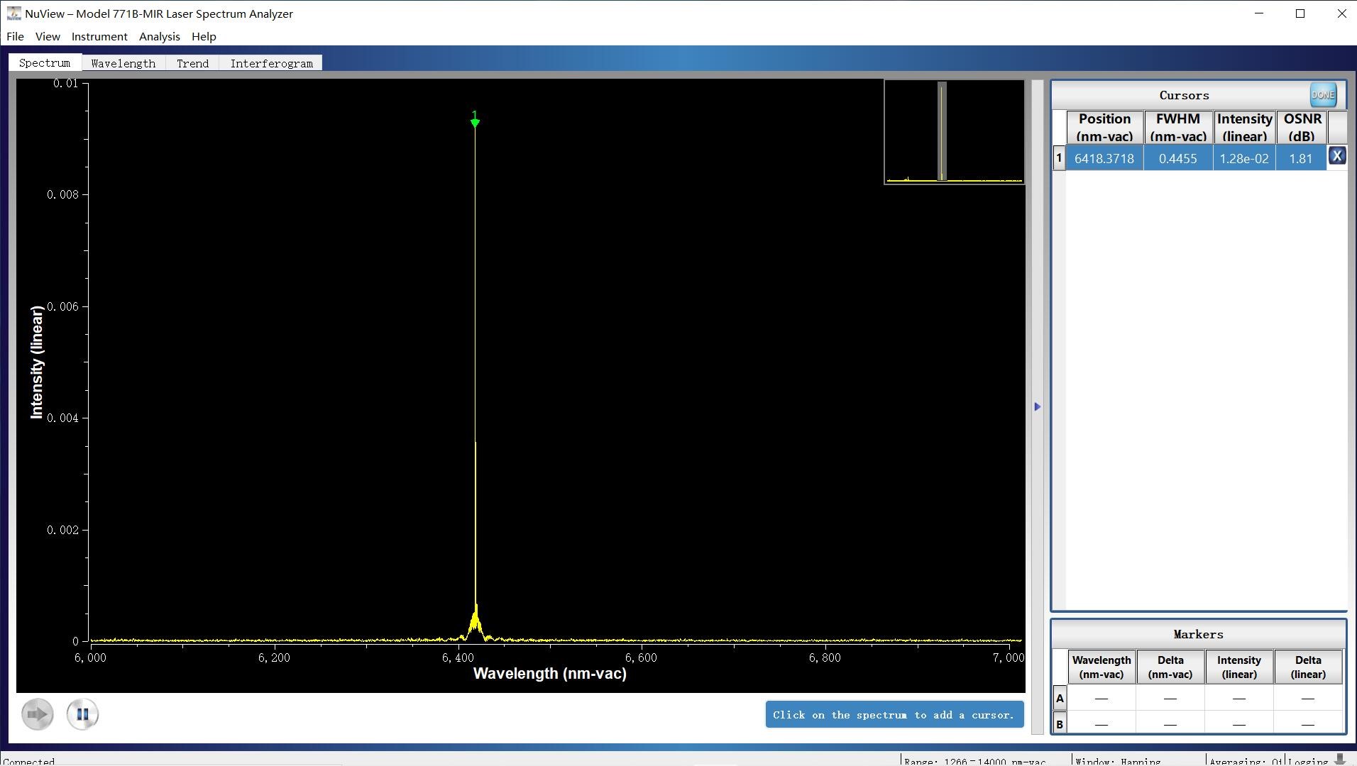
Task: Click the spectrum overview thumbnail
Action: tap(955, 132)
